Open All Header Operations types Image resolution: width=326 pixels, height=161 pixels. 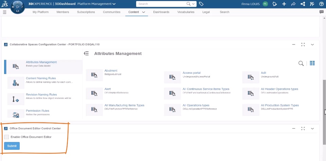(279, 89)
